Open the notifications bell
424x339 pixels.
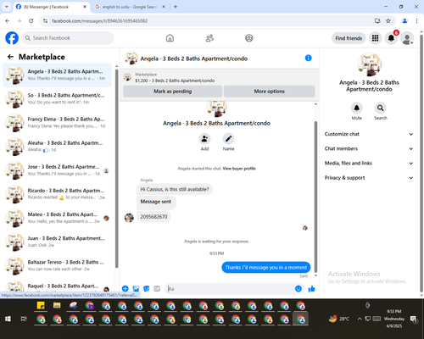[x=391, y=38]
